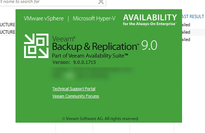This screenshot has height=133, width=205.
Task: Click the AVAILABILITY banner heading
Action: click(x=150, y=17)
